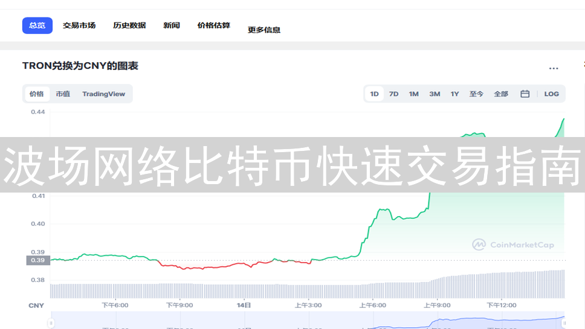
Task: Click the CNY axis currency label
Action: coord(36,305)
